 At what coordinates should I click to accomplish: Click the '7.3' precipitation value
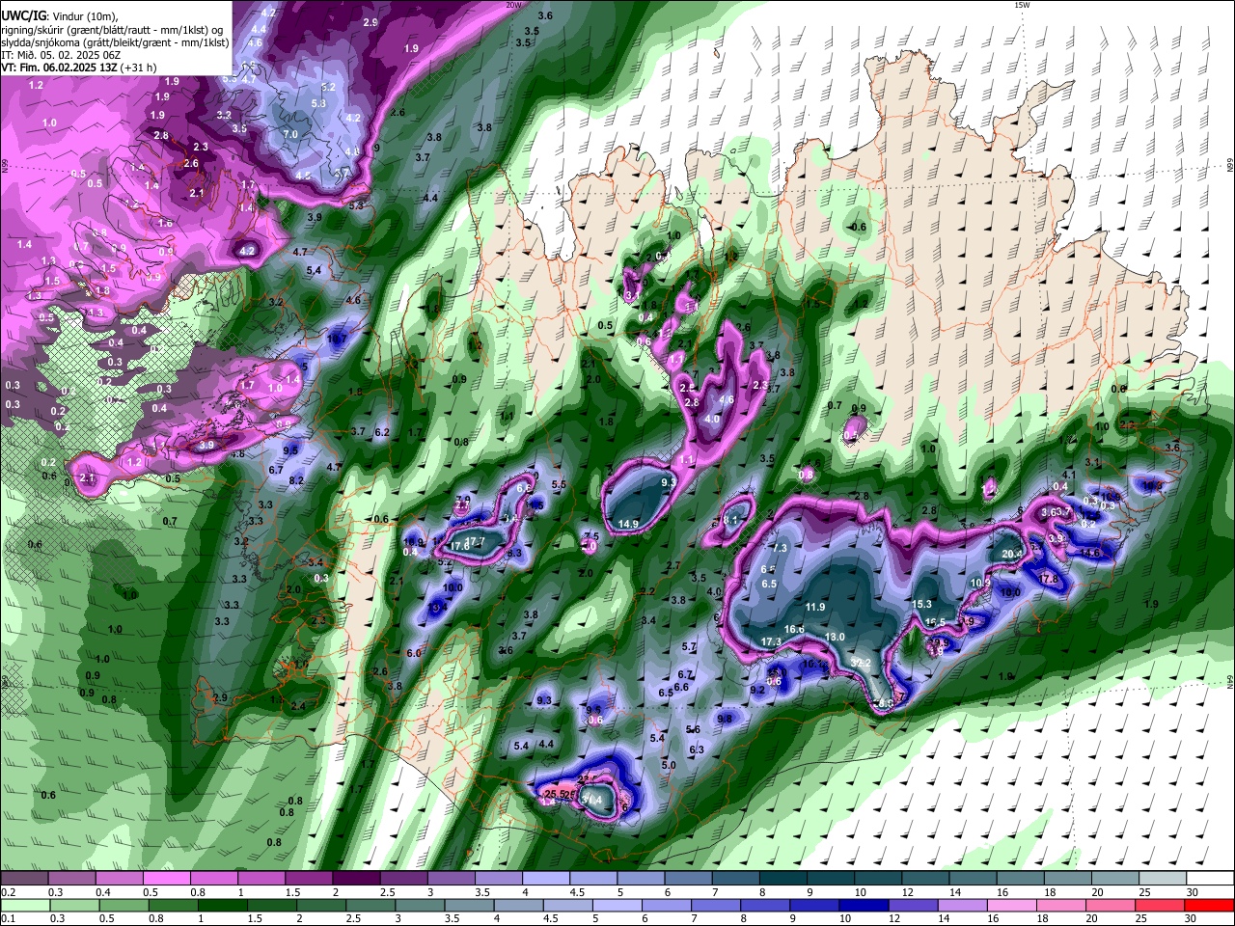point(780,548)
